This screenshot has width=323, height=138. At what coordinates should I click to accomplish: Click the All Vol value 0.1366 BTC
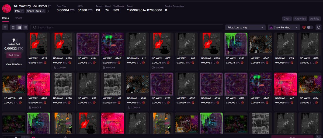tap(85, 10)
